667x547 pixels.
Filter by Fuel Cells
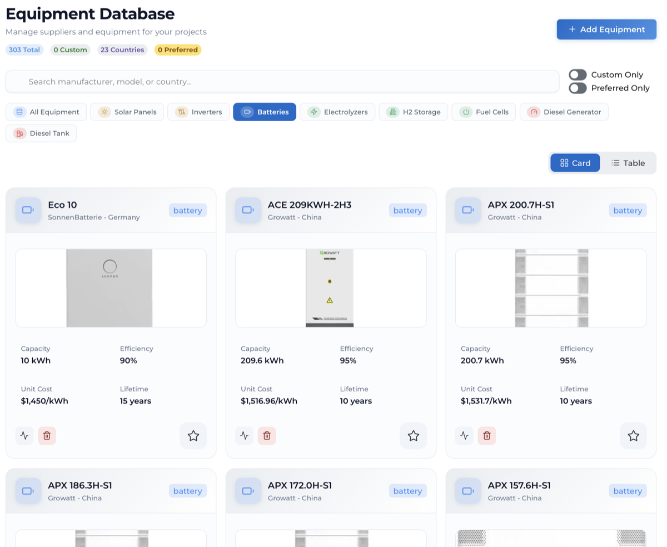click(x=484, y=112)
